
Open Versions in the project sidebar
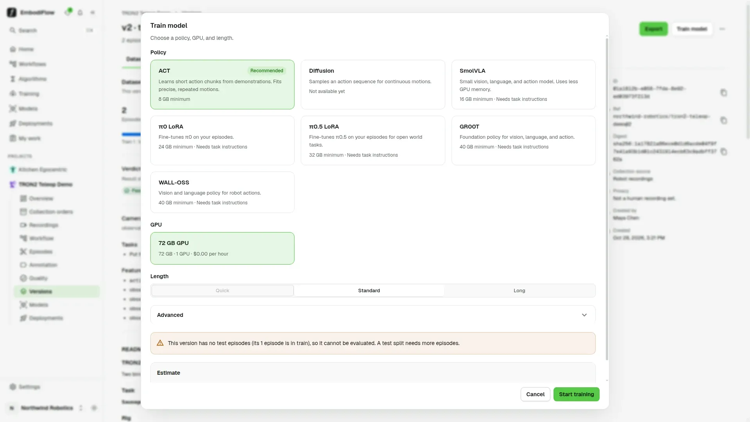point(57,291)
